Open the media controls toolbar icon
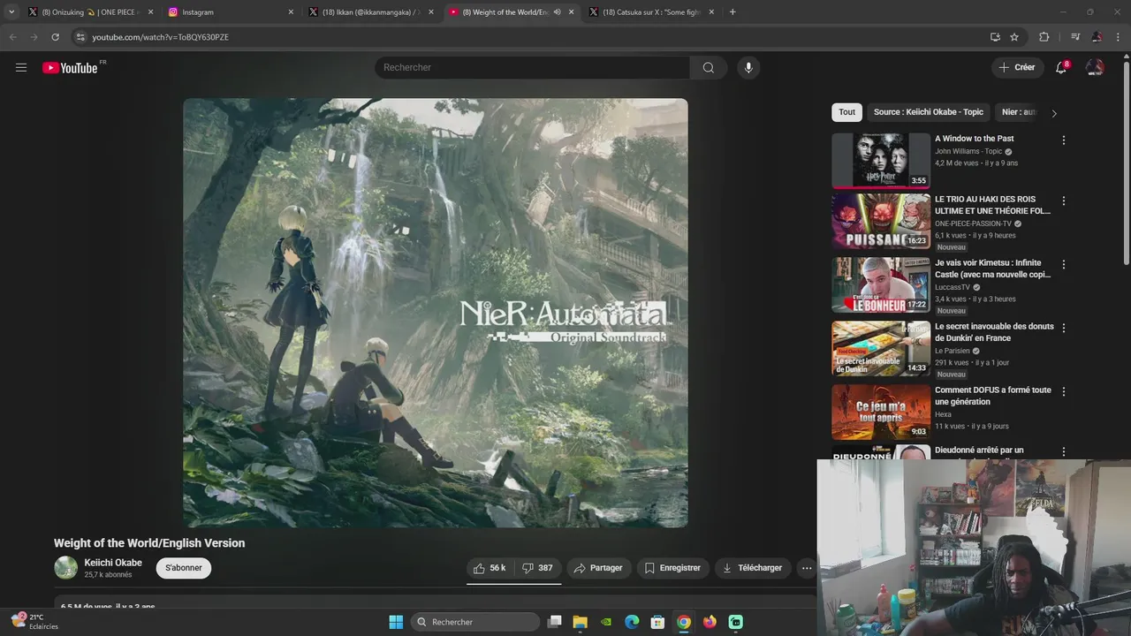The width and height of the screenshot is (1131, 636). click(x=1075, y=37)
